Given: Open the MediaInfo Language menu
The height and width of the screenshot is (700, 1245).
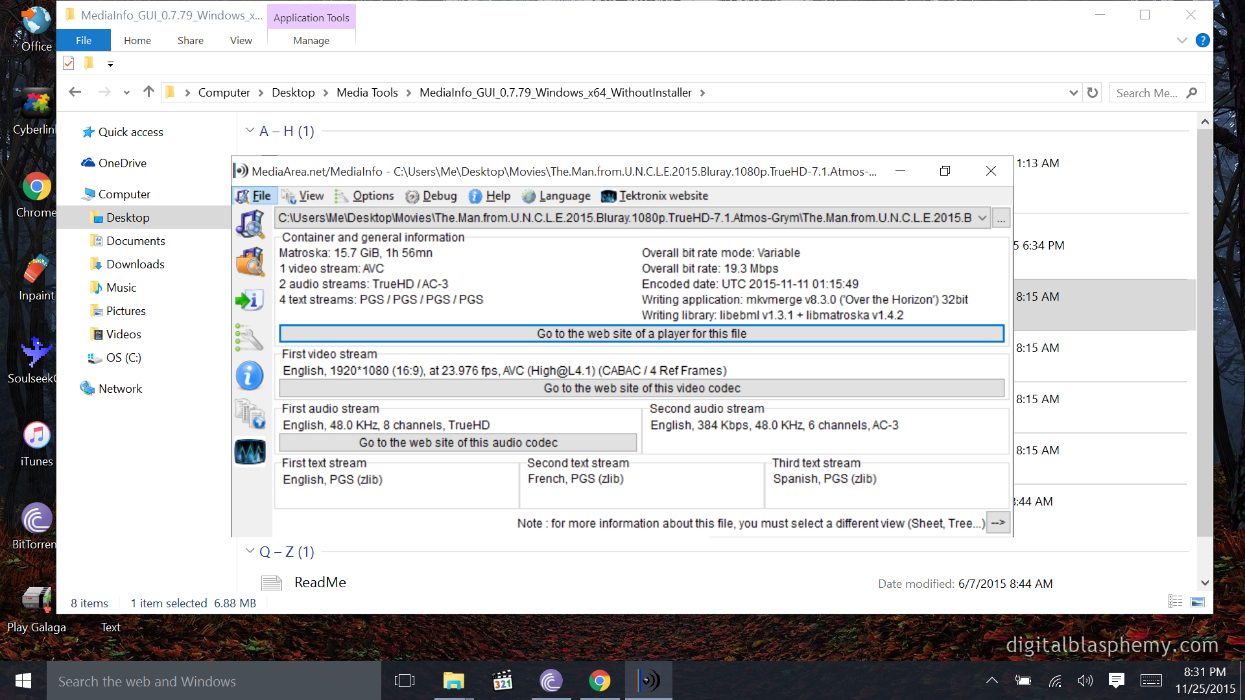Looking at the screenshot, I should [x=556, y=196].
